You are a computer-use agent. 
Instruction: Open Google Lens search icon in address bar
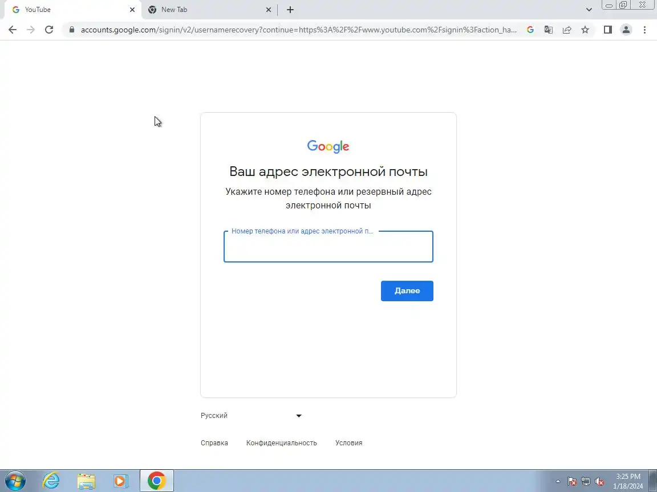530,30
